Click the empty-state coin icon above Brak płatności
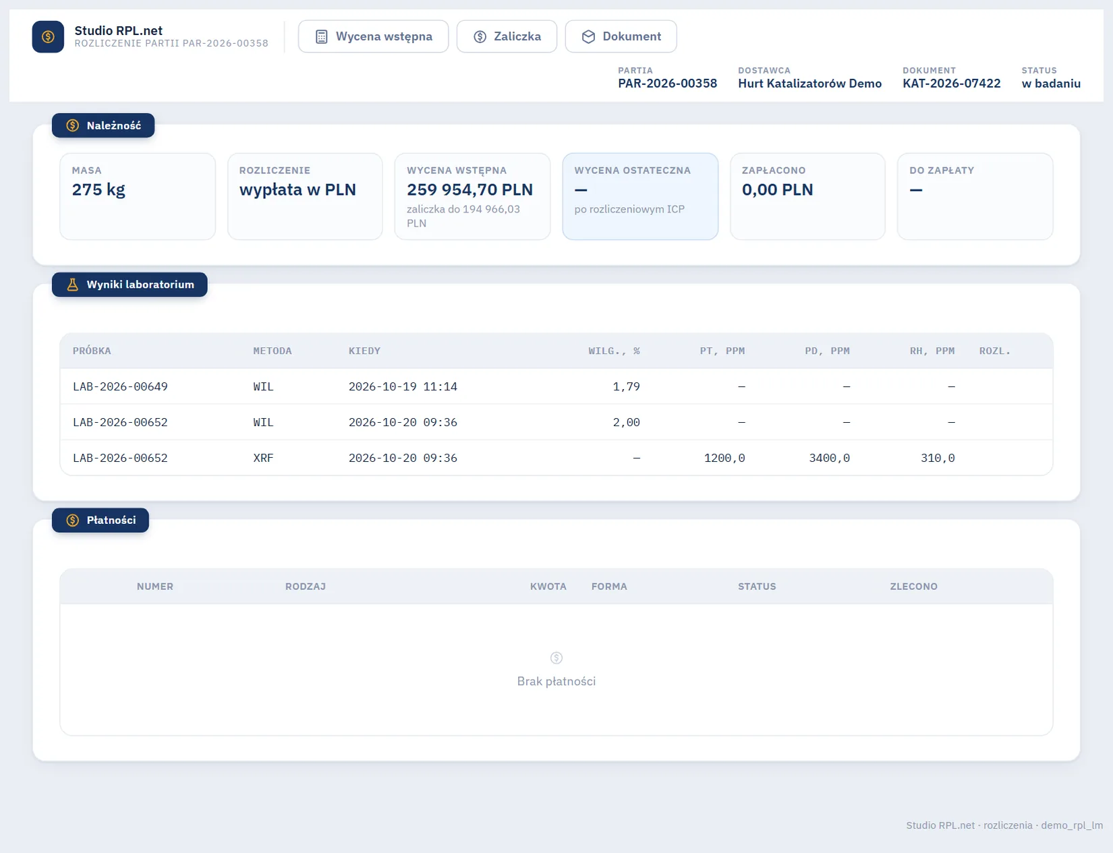Viewport: 1113px width, 853px height. pyautogui.click(x=556, y=657)
